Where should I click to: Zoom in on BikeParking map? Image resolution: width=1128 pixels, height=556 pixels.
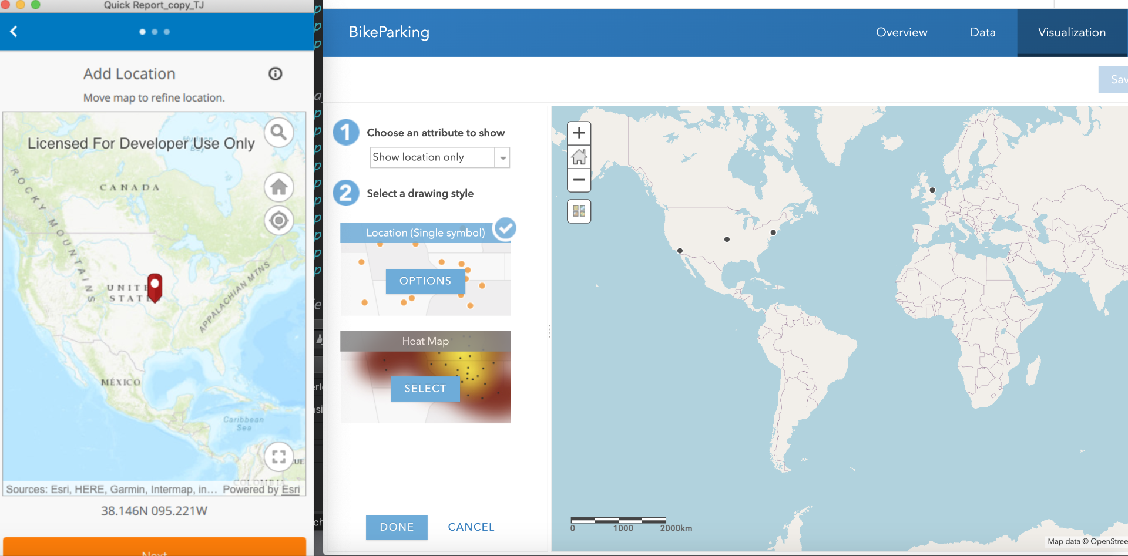tap(579, 133)
